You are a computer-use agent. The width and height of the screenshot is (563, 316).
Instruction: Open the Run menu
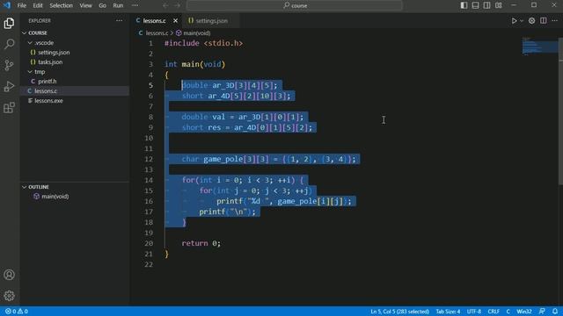click(118, 5)
